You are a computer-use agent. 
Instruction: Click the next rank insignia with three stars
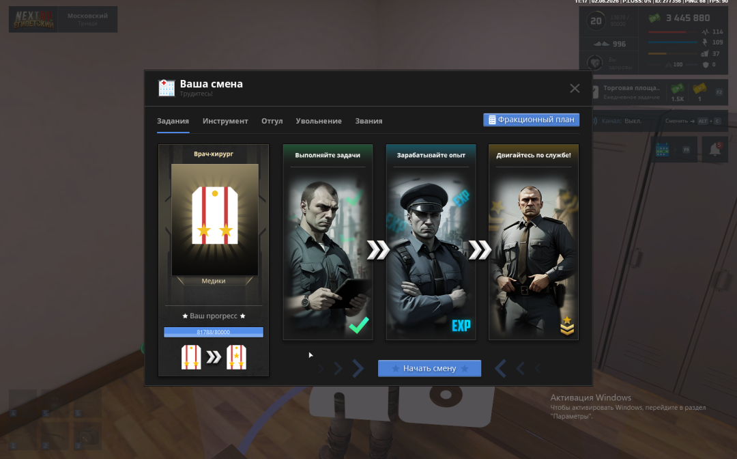(236, 357)
